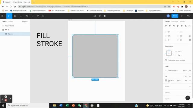
Task: Toggle Constrain proportions lock
Action: [190, 36]
